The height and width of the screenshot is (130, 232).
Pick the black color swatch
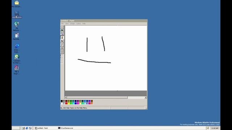62,101
